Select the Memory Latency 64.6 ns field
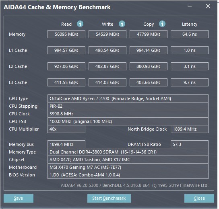219x209 pixels. click(190, 34)
